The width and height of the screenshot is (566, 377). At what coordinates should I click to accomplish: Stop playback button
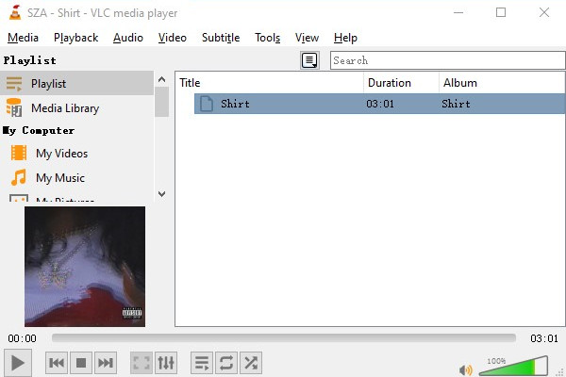[81, 363]
